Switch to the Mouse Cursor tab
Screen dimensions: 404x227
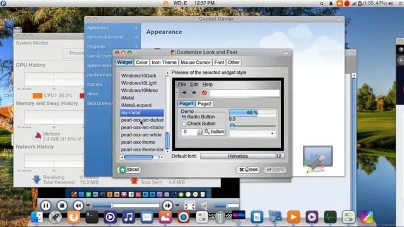195,62
